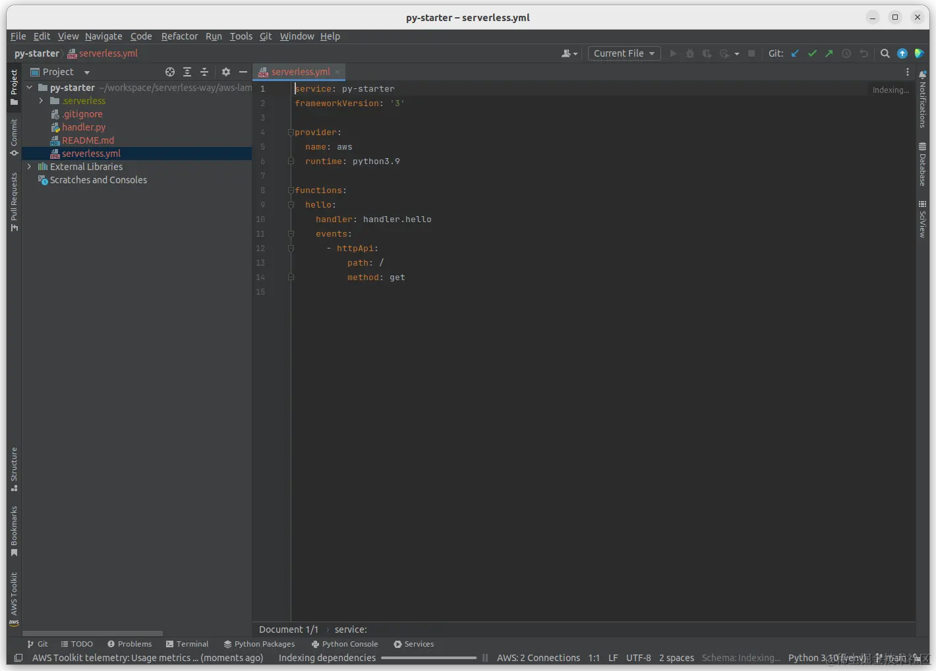Open the Current File run configuration dropdown
Viewport: 936px width, 671px height.
click(624, 53)
